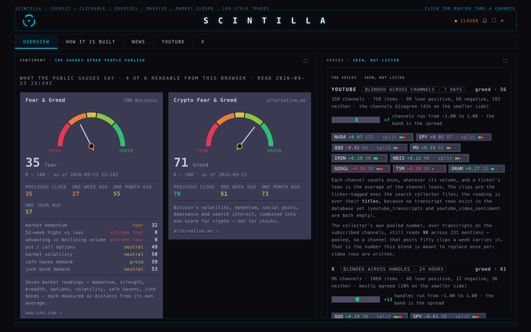Screen dimensions: 531x332
Task: Select the X tab
Action: (203, 42)
